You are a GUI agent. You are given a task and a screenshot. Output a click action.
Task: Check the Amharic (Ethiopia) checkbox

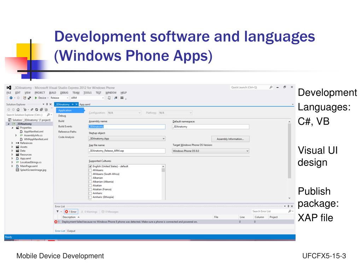(90, 197)
